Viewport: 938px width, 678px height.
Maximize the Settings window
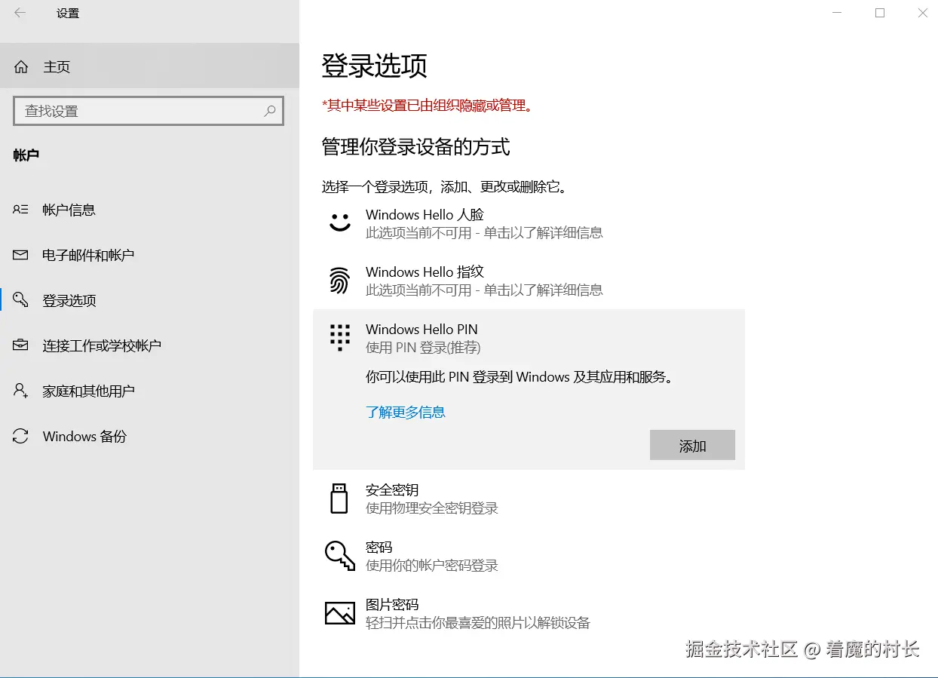point(880,13)
